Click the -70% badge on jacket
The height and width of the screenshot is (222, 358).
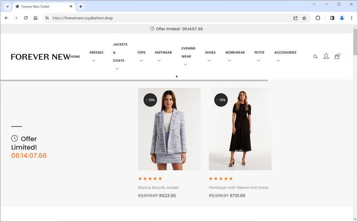point(150,100)
